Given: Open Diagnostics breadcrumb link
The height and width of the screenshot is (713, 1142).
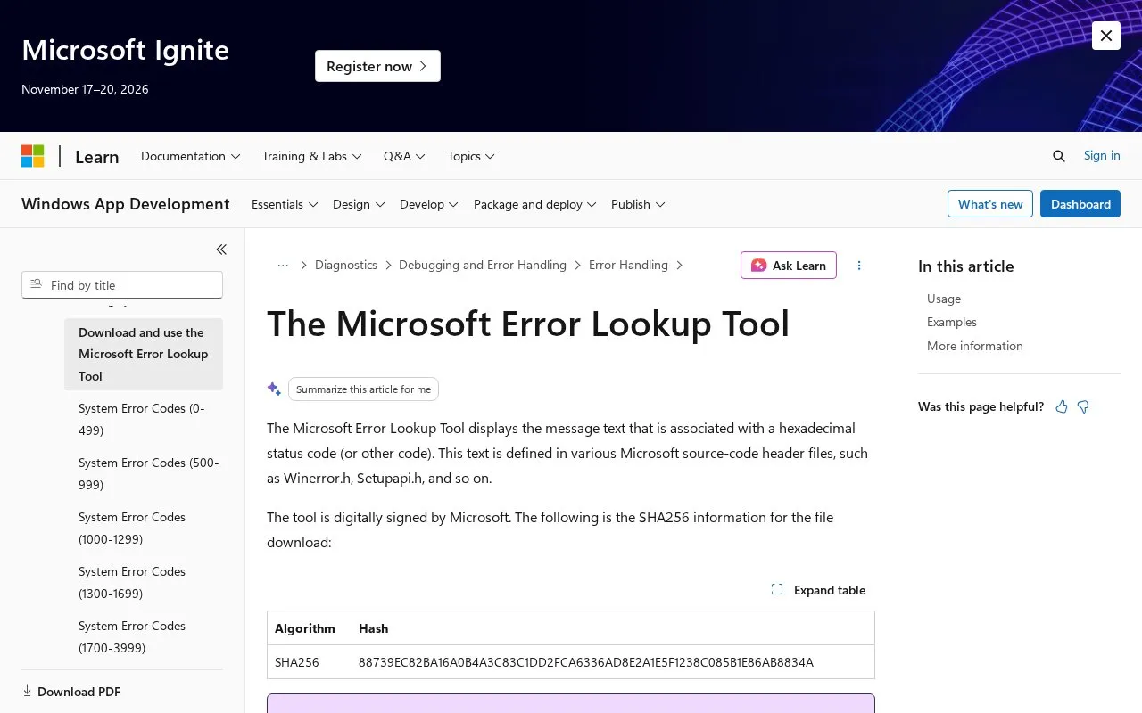Looking at the screenshot, I should point(346,265).
